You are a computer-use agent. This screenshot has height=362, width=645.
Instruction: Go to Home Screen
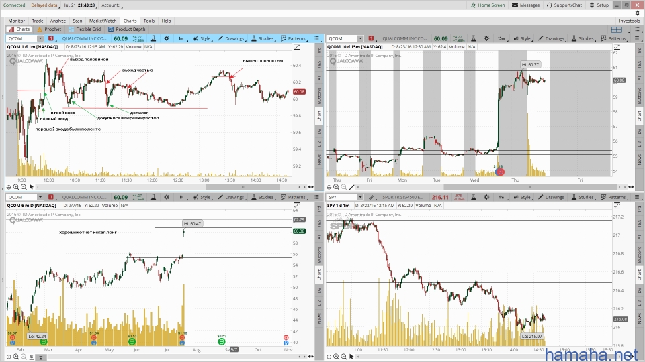pos(488,5)
